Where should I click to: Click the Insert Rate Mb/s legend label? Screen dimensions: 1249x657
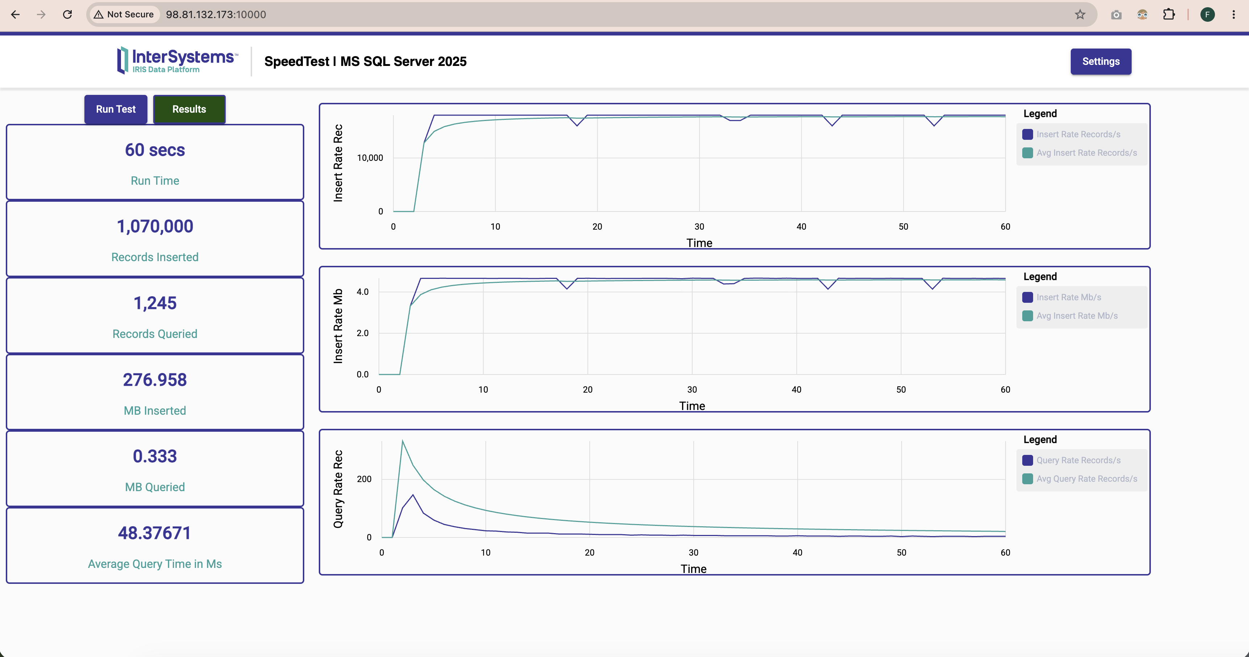pyautogui.click(x=1069, y=297)
